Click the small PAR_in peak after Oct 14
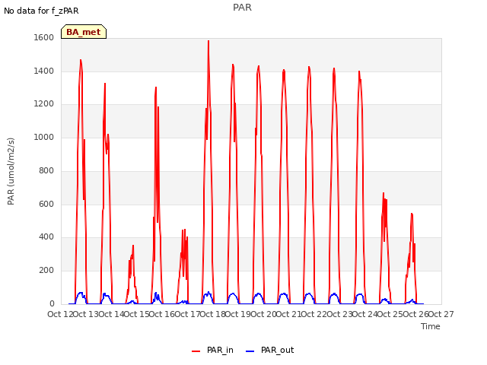 (133, 246)
